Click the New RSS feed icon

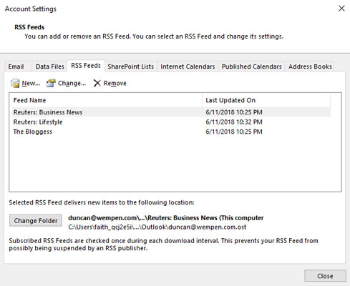(15, 83)
